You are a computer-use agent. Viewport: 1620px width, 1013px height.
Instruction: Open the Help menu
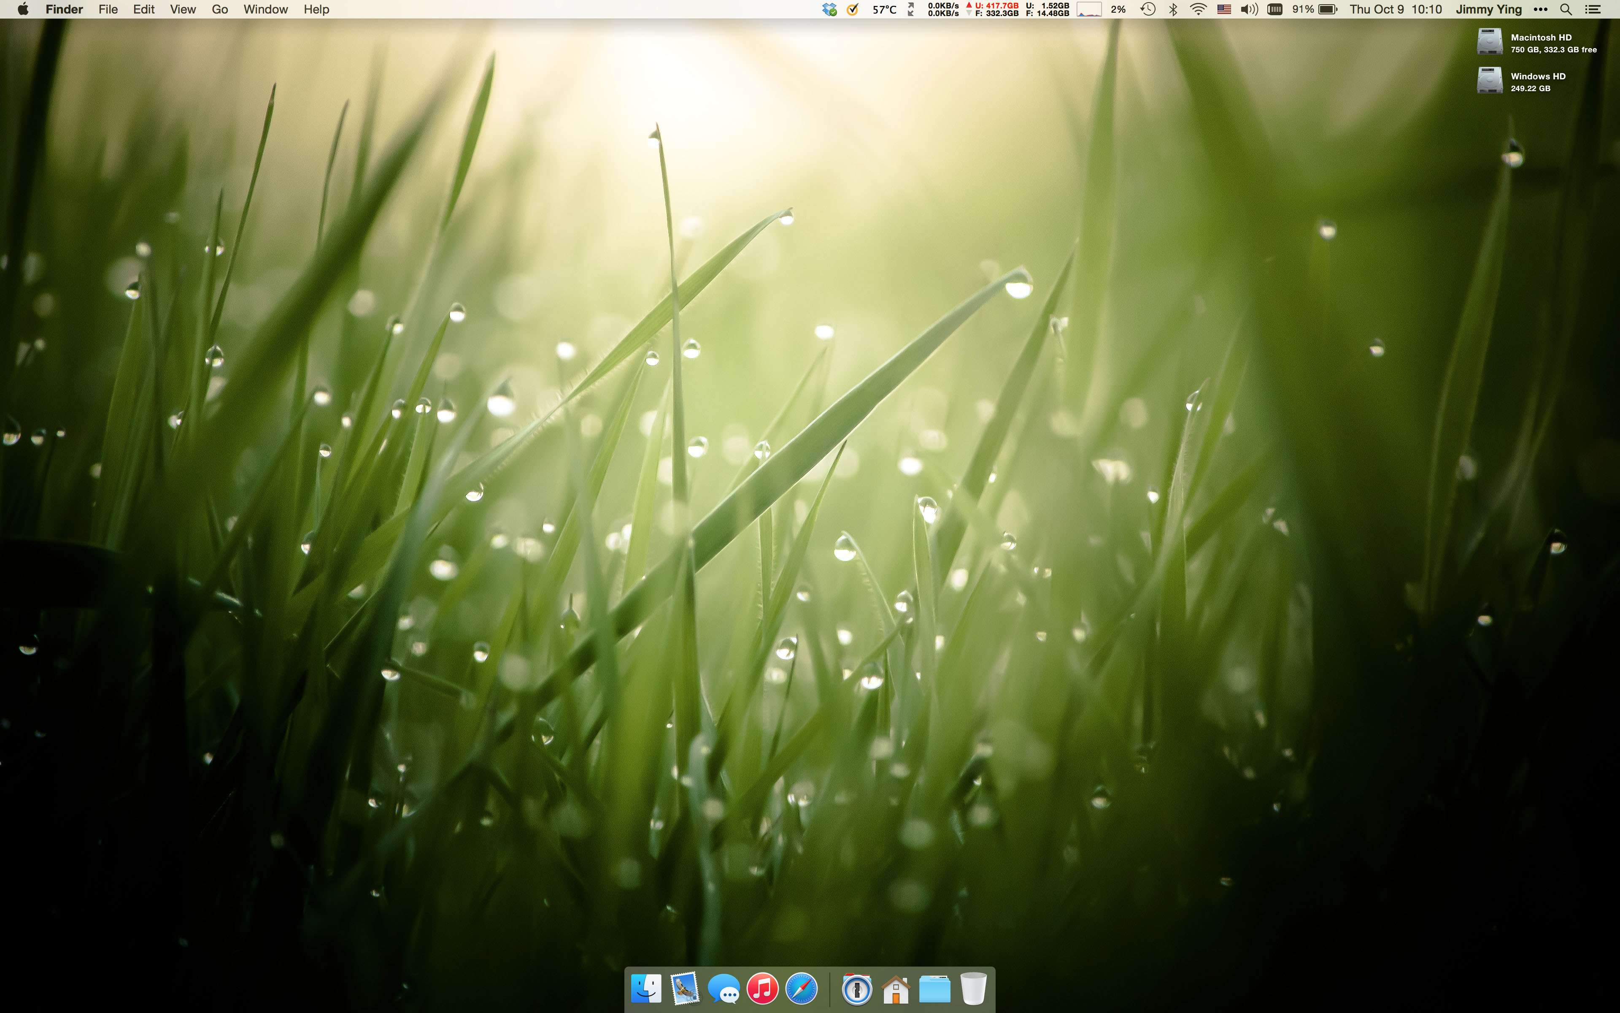[x=316, y=9]
